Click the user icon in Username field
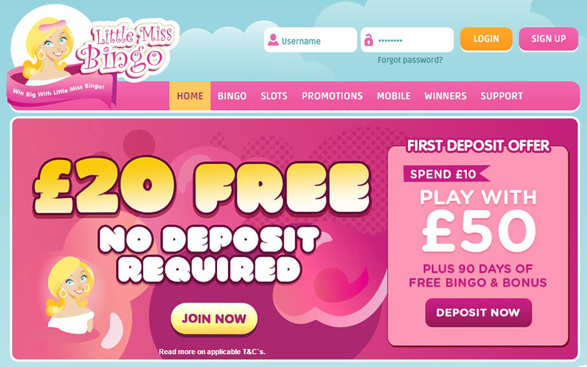The height and width of the screenshot is (367, 587). 274,40
